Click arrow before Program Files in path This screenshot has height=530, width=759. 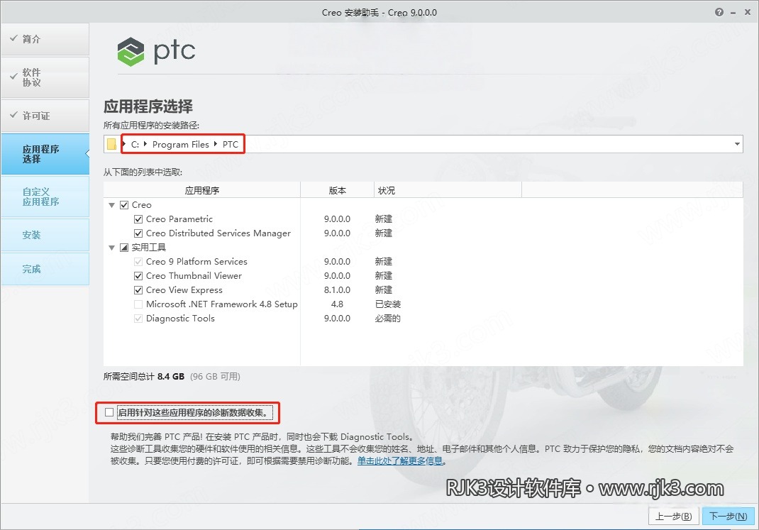click(145, 144)
